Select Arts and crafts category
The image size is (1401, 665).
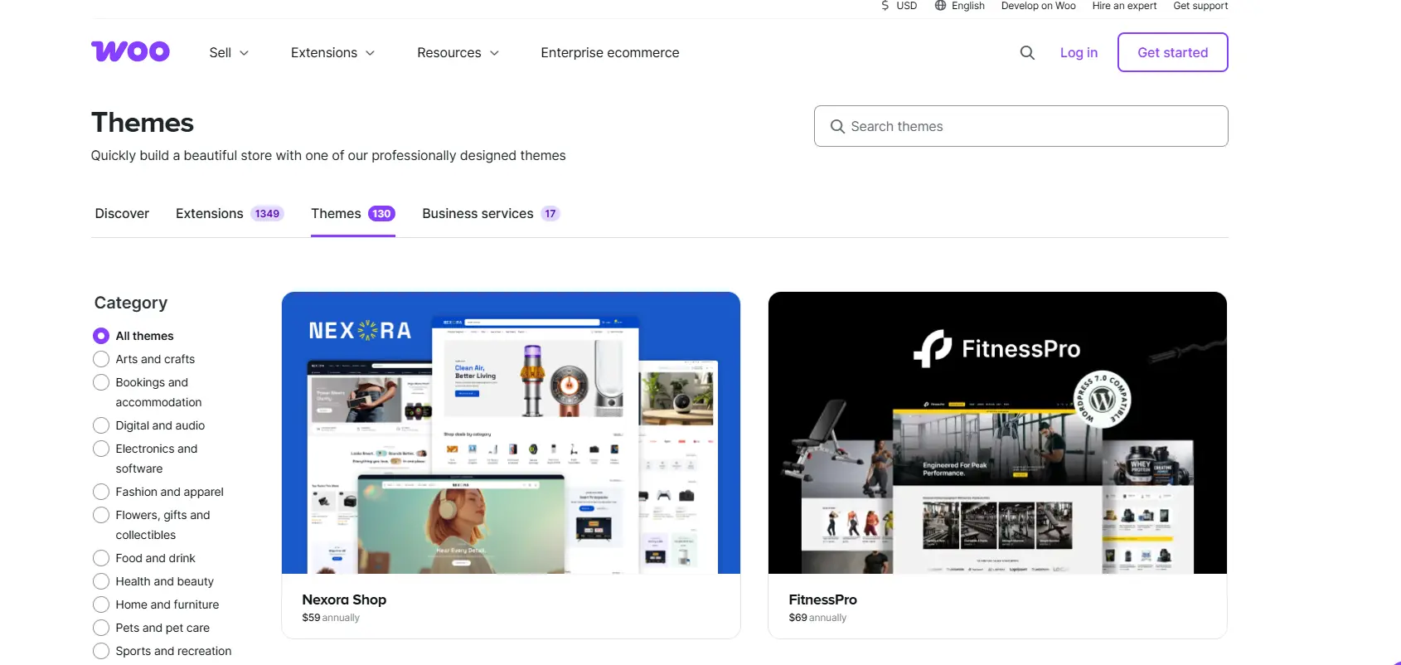101,359
